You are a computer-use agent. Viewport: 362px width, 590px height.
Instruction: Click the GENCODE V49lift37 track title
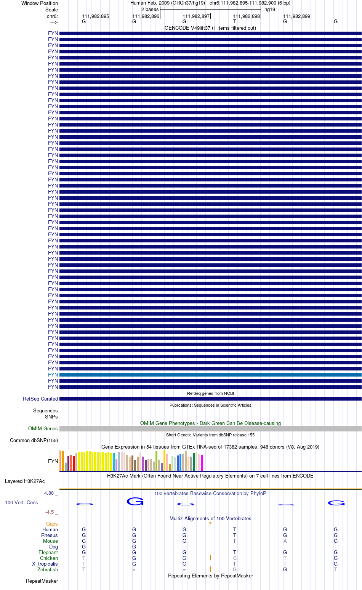(210, 28)
